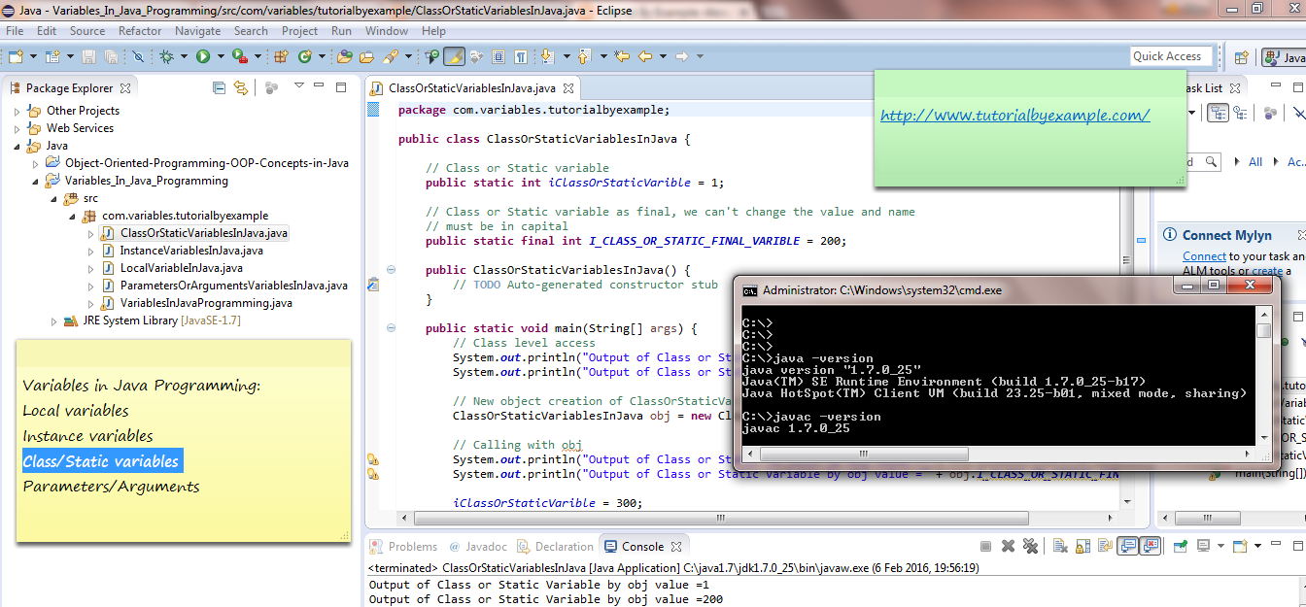Toggle Pin Console
1306x607 pixels.
pyautogui.click(x=1180, y=546)
